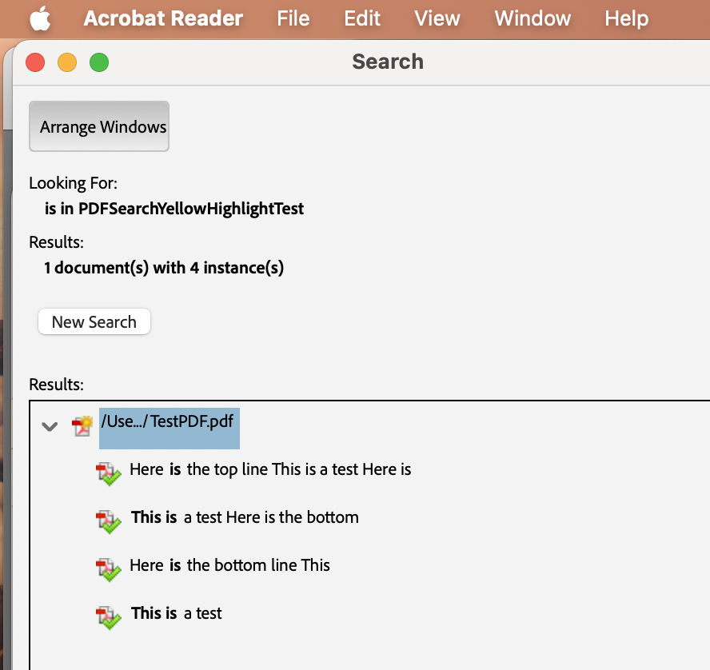The width and height of the screenshot is (710, 670).
Task: Minimize the Search window with yellow button
Action: [x=67, y=62]
